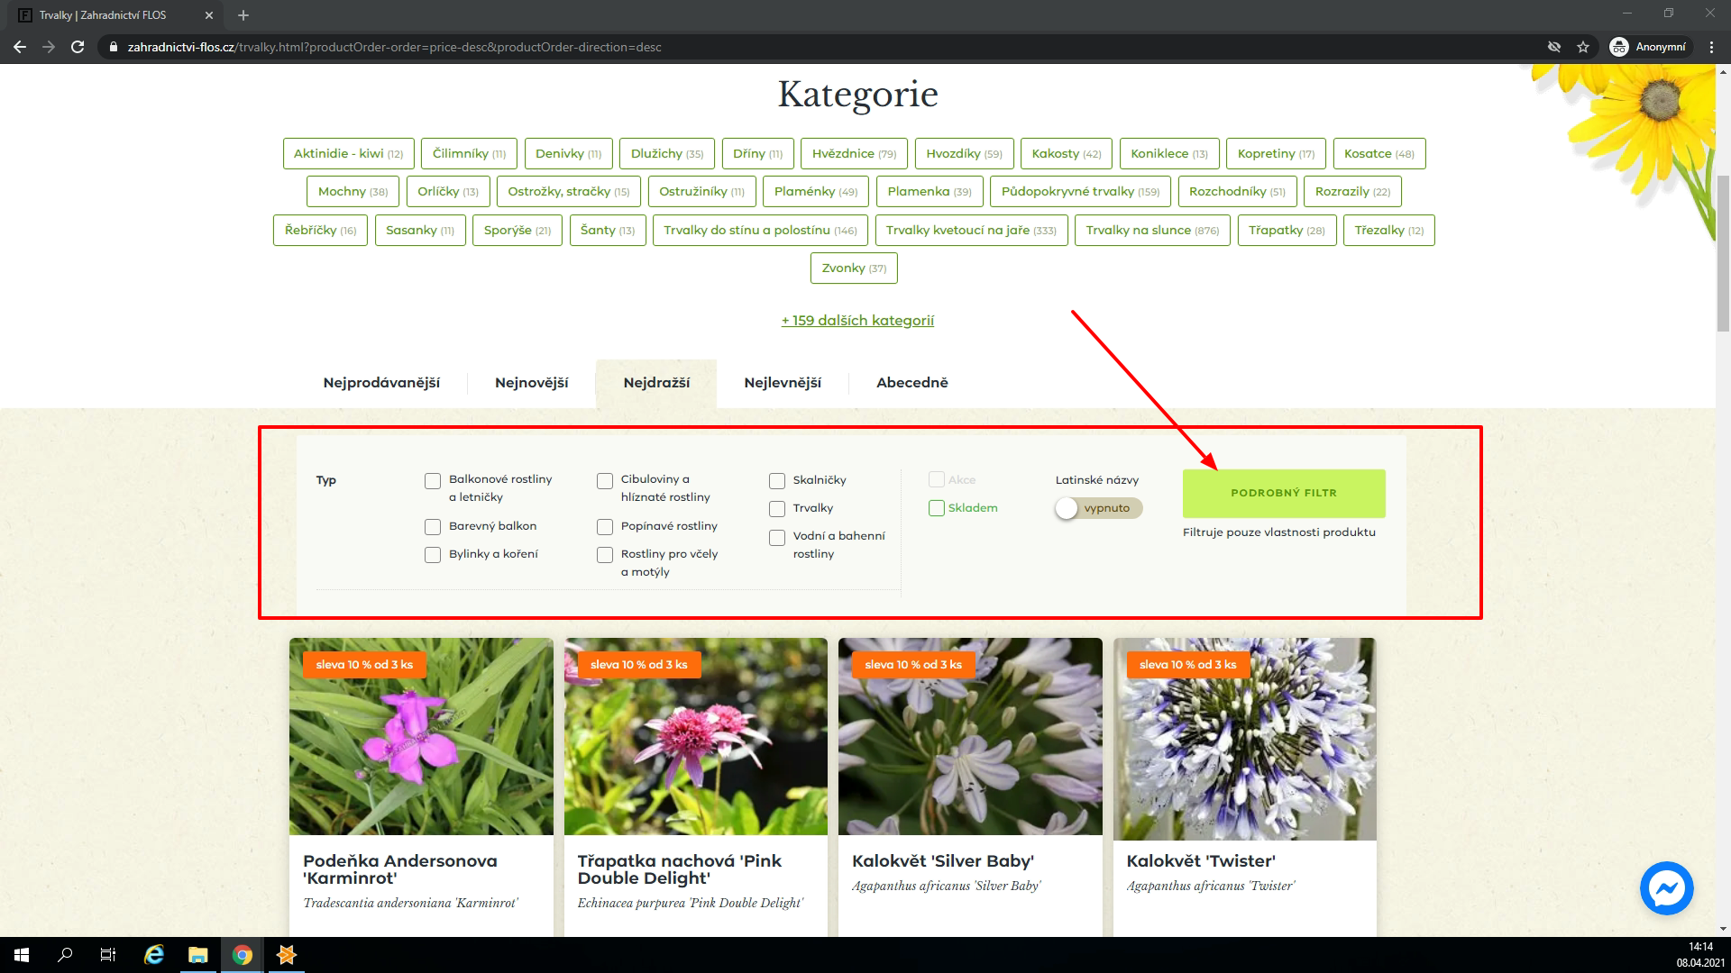Open a new browser tab
The image size is (1731, 973).
click(243, 15)
